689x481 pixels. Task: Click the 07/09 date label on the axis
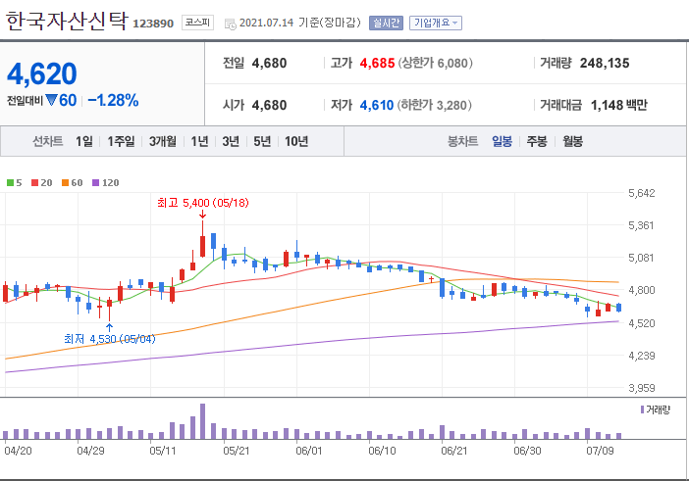pos(600,451)
